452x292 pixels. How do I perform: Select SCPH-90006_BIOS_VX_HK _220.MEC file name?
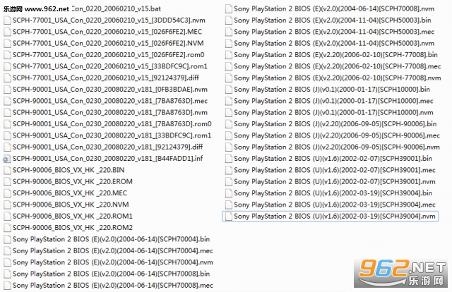point(70,193)
